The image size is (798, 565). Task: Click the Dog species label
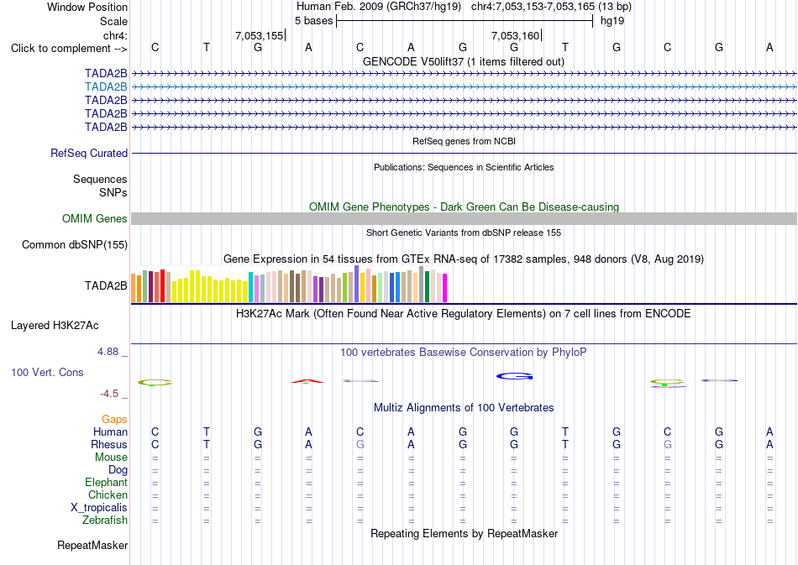click(x=118, y=469)
